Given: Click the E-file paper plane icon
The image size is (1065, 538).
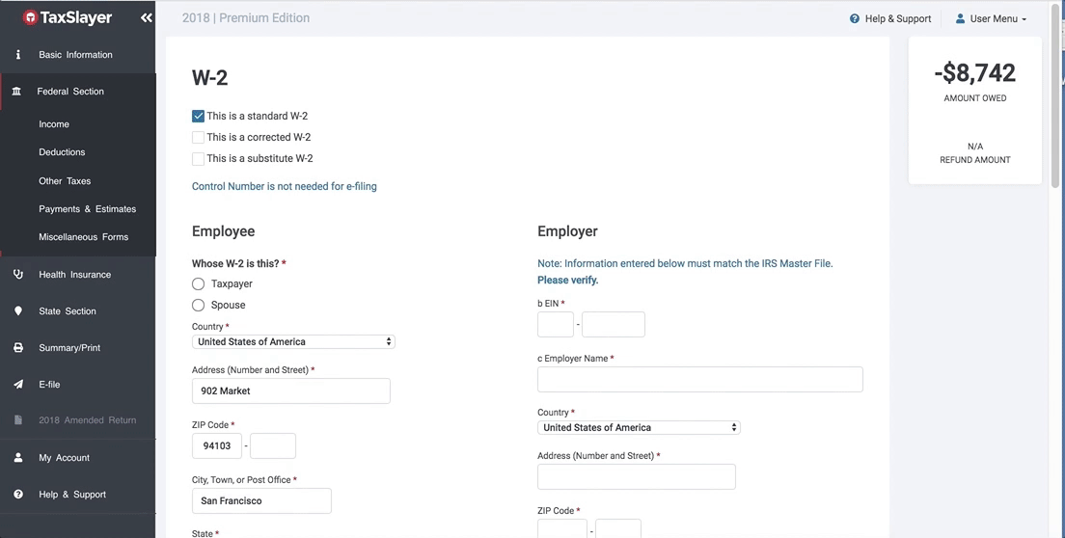Looking at the screenshot, I should point(18,385).
